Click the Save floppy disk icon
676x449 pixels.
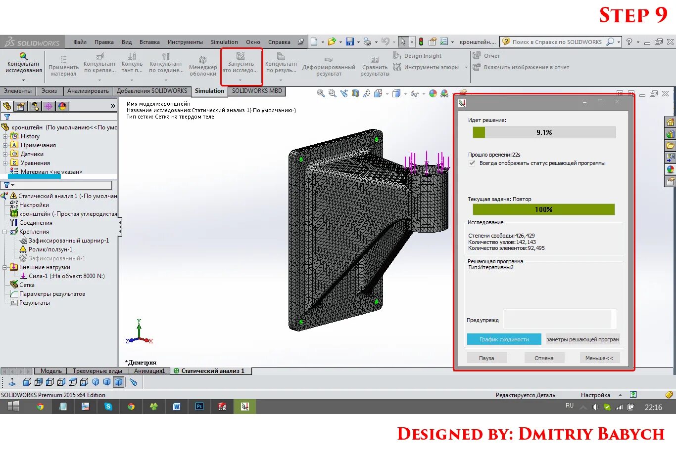350,42
